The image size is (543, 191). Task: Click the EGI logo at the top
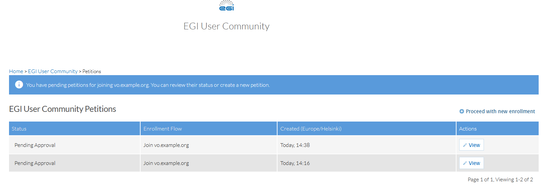(x=226, y=6)
